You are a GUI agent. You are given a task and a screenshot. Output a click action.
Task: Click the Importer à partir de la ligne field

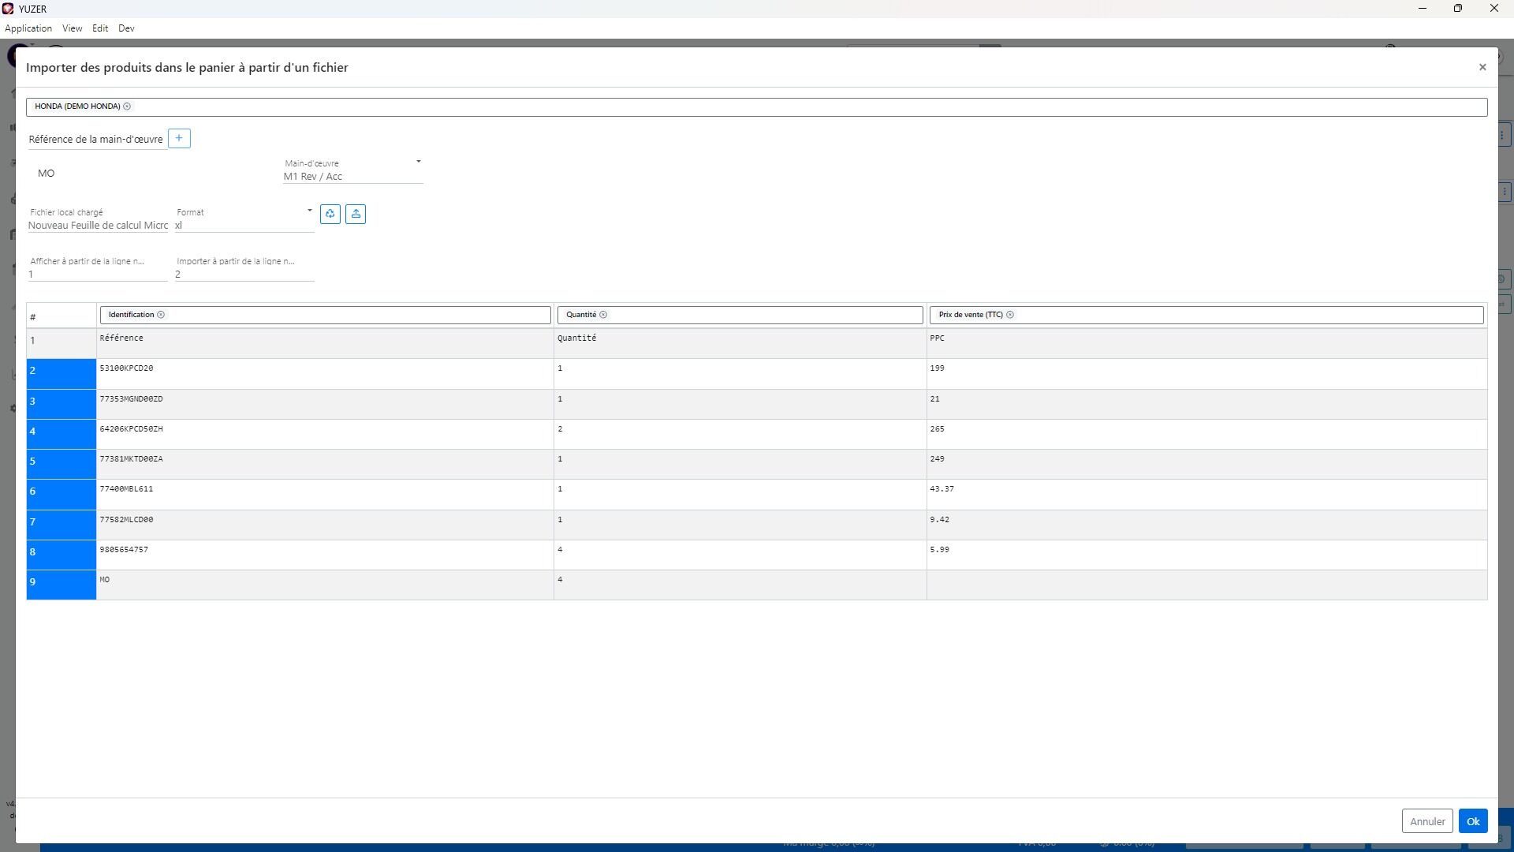[x=244, y=274]
